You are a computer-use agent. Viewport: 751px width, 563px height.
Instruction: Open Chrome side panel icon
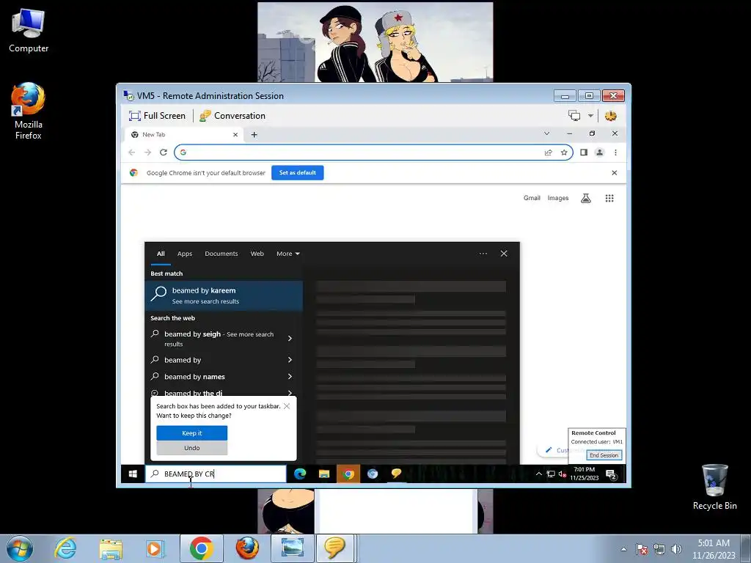583,152
